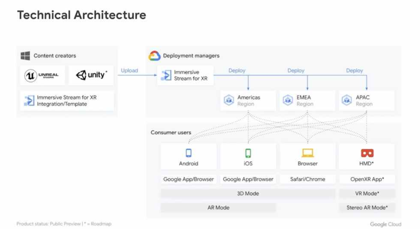Click the Safari/Chrome label
Screen dimensions: 420x229
pyautogui.click(x=308, y=179)
